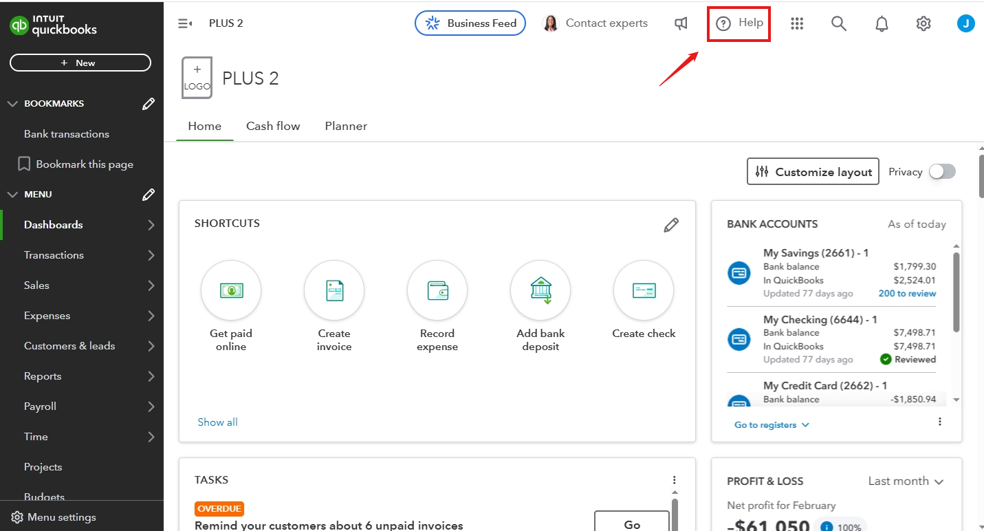Screen dimensions: 984x531
Task: Click the Add bank deposit shortcut icon
Action: click(540, 290)
